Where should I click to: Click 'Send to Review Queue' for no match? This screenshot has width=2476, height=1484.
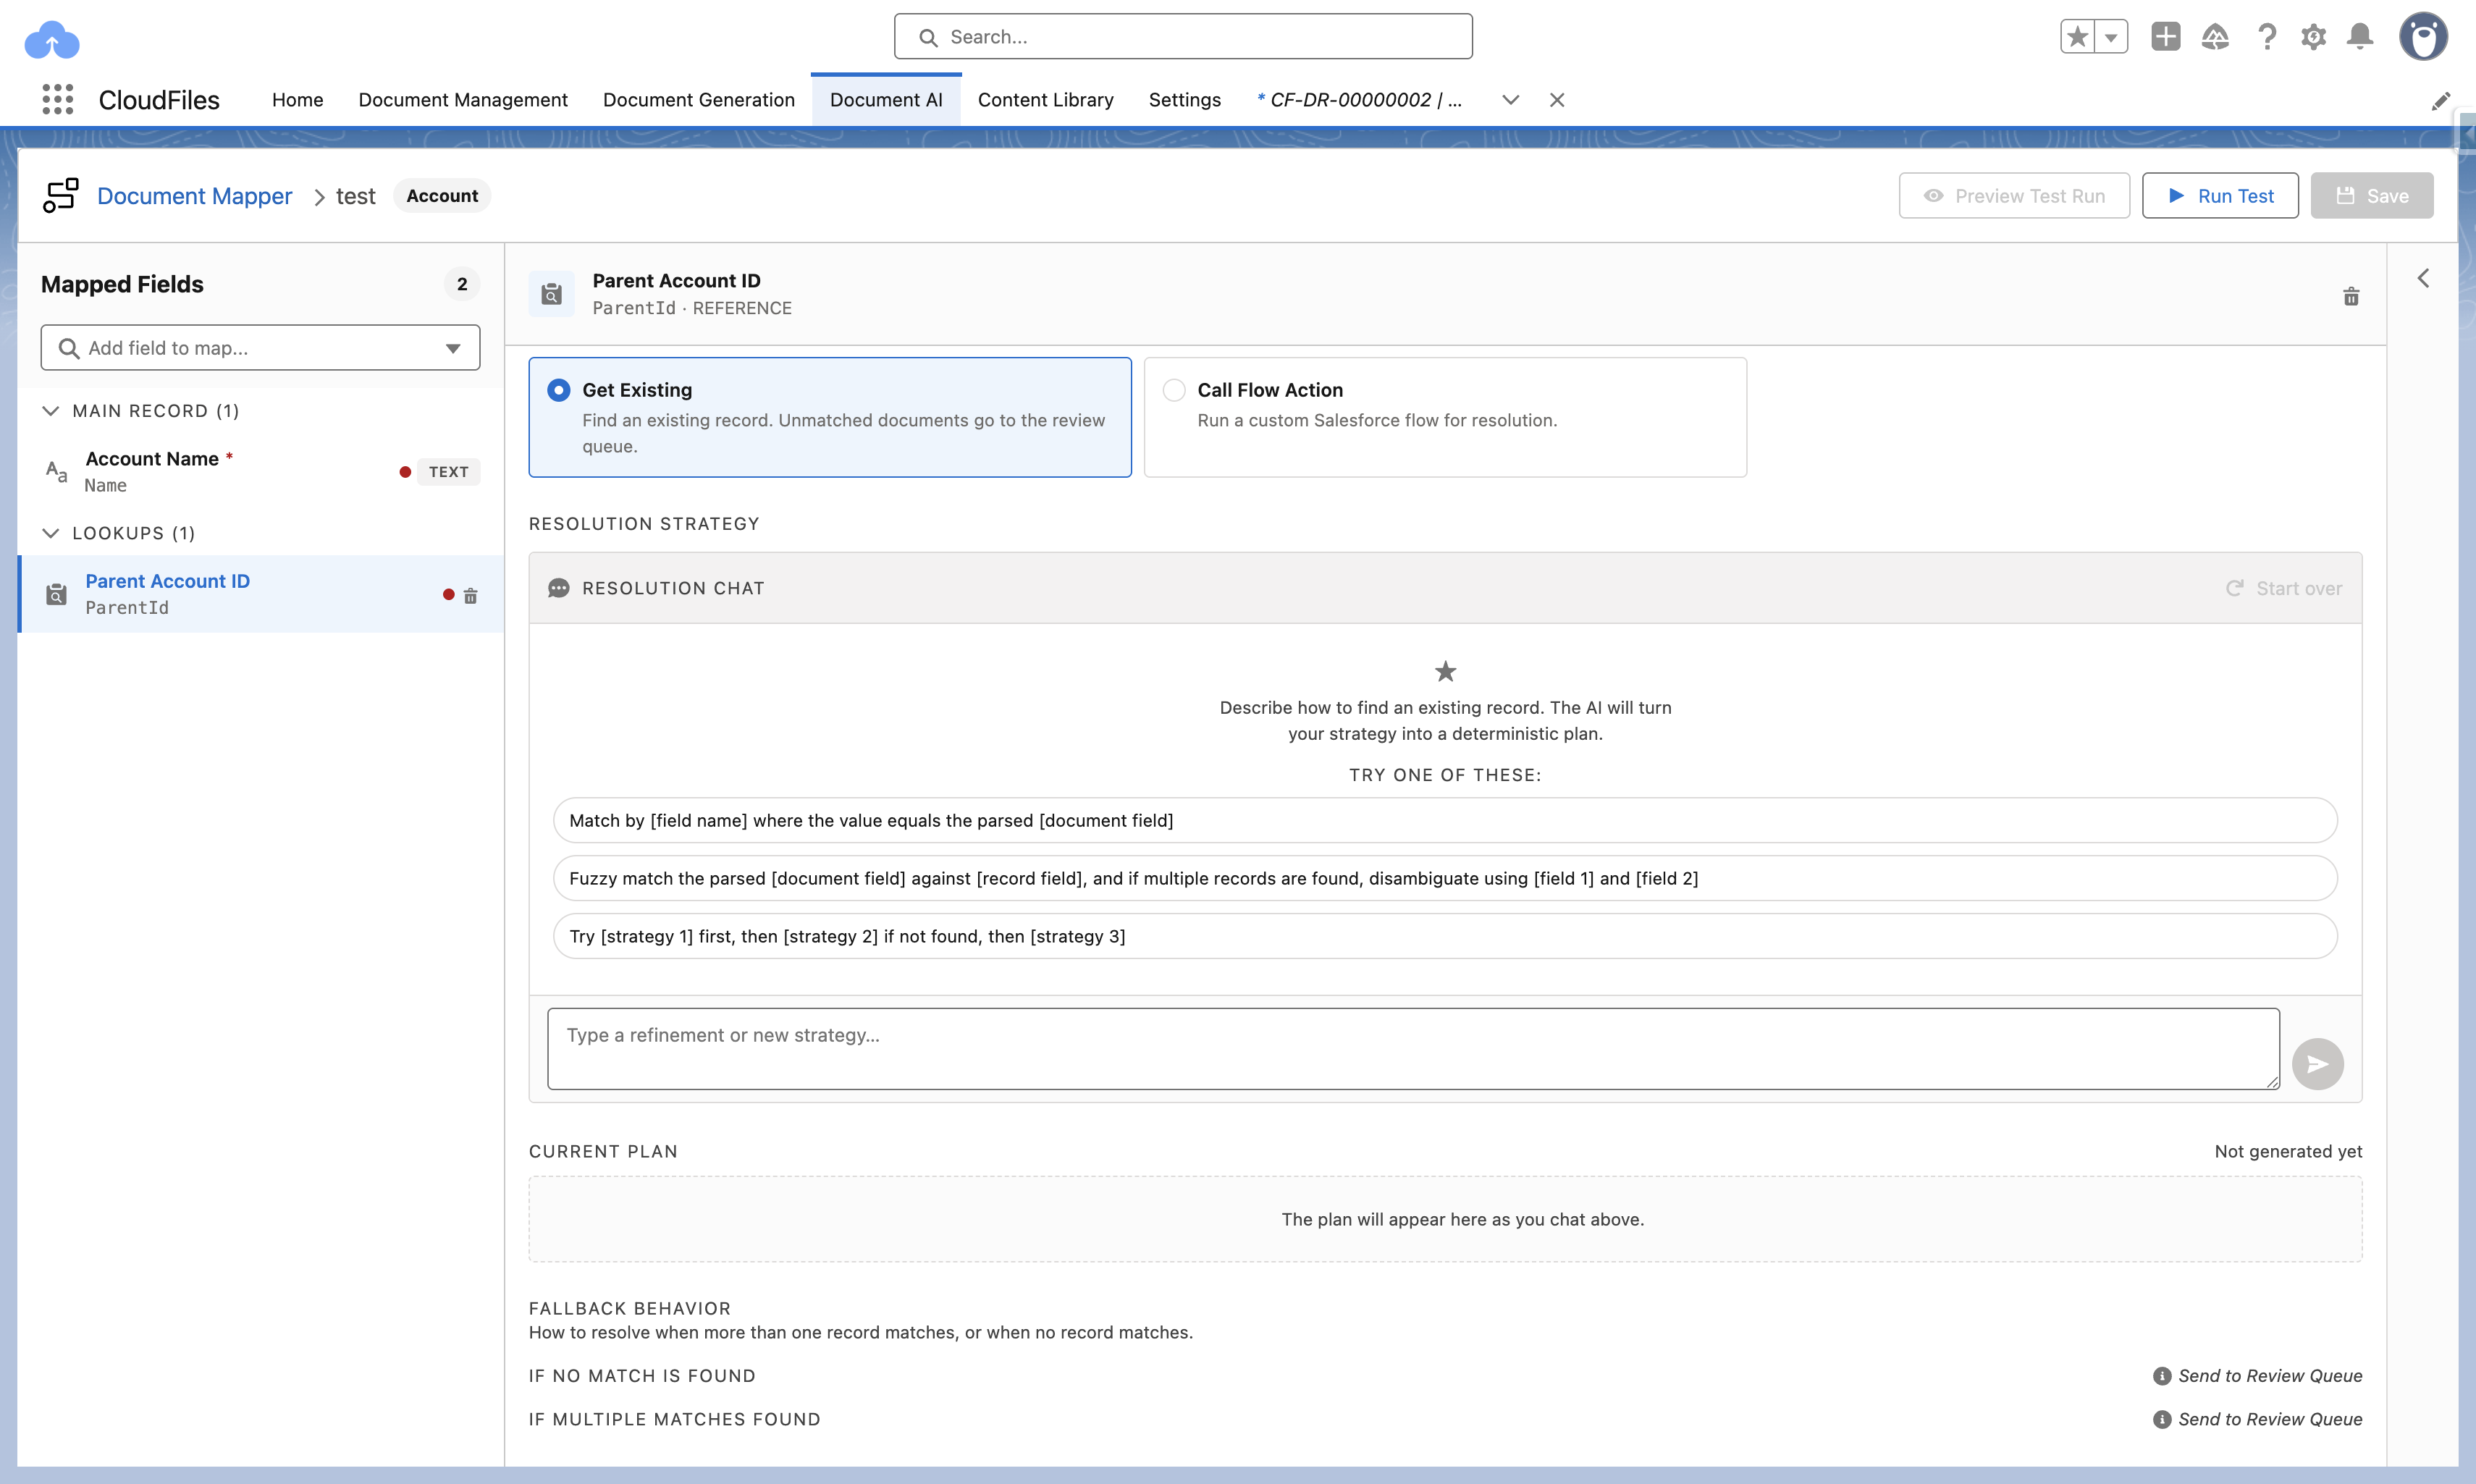(2270, 1376)
